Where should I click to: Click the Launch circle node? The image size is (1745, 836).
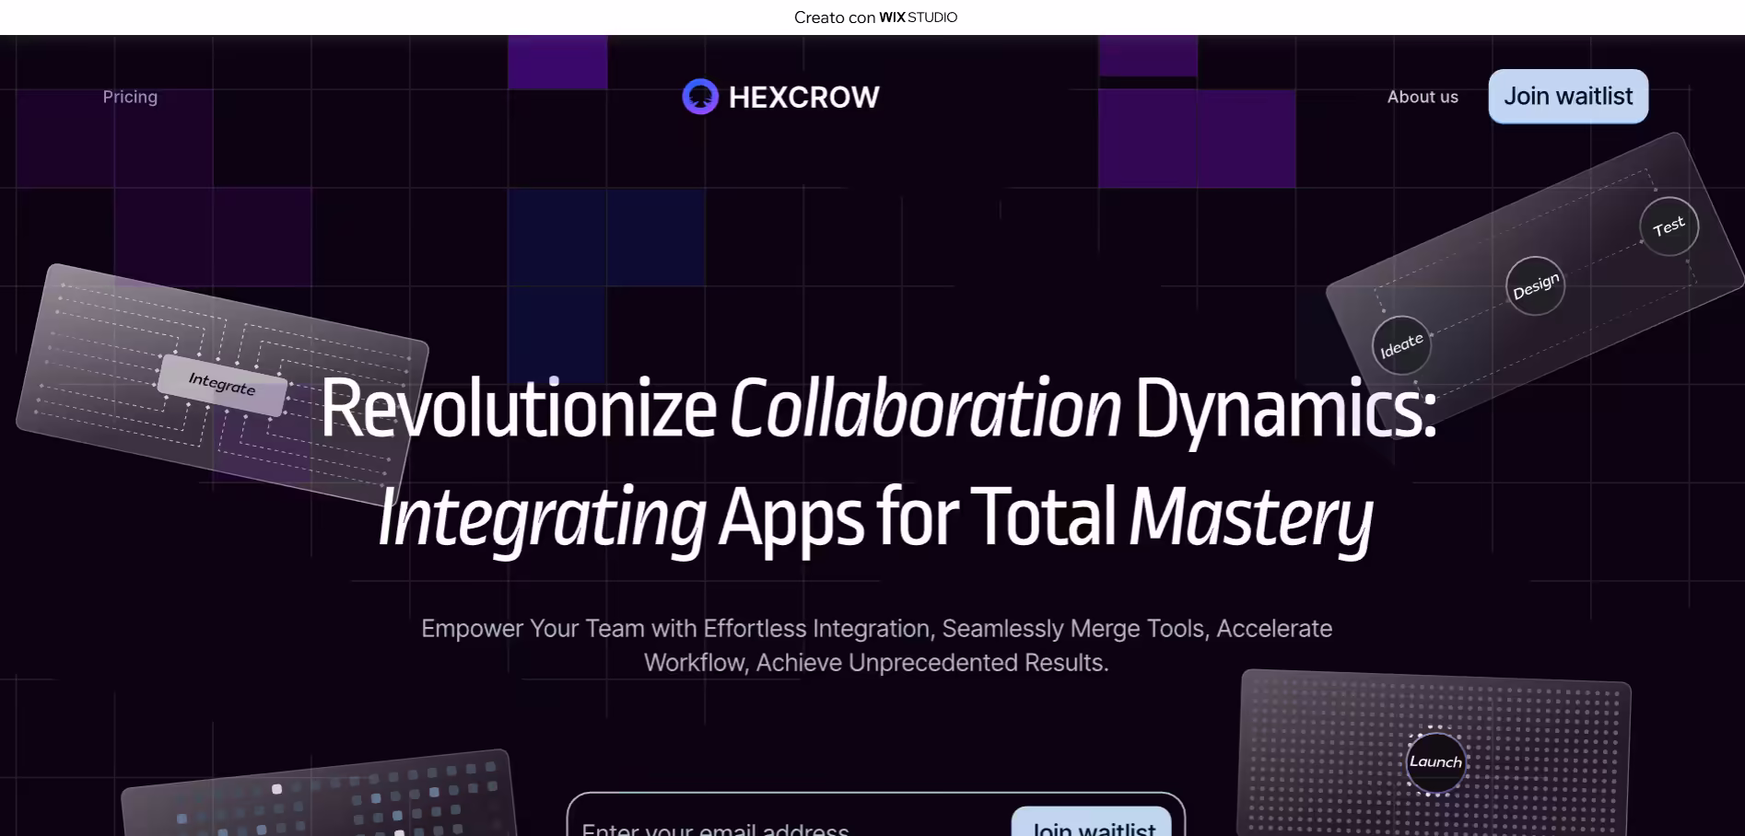point(1435,762)
